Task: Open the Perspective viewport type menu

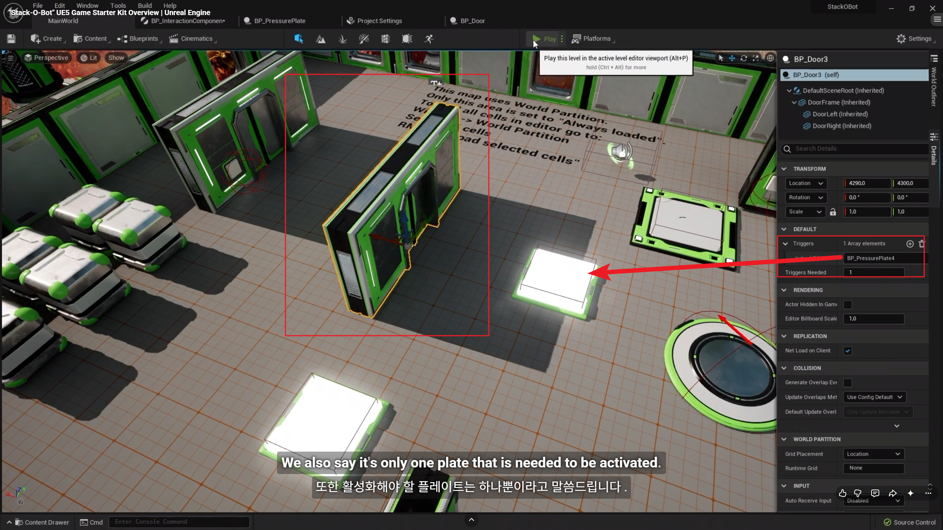Action: [x=47, y=58]
